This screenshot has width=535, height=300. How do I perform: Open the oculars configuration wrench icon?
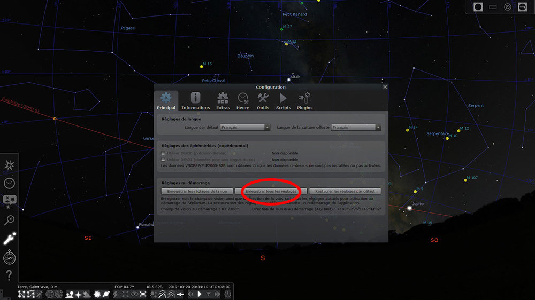pyautogui.click(x=522, y=7)
